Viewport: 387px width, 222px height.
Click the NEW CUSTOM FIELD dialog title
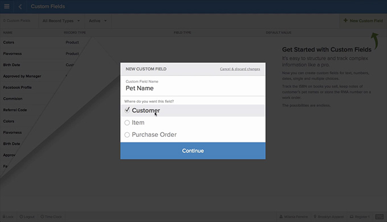pyautogui.click(x=146, y=69)
